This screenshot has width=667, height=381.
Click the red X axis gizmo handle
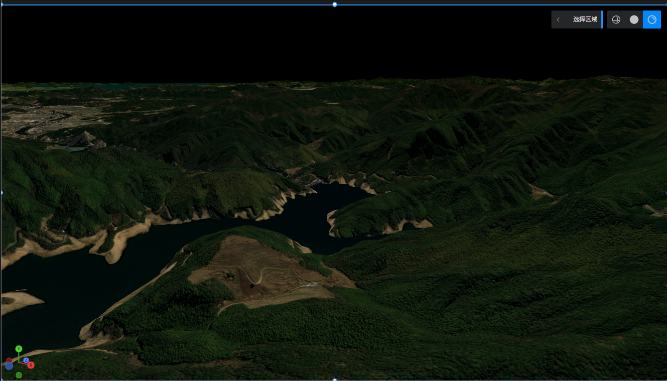click(31, 365)
